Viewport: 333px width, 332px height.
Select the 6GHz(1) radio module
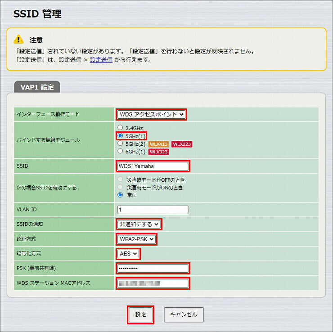click(120, 151)
